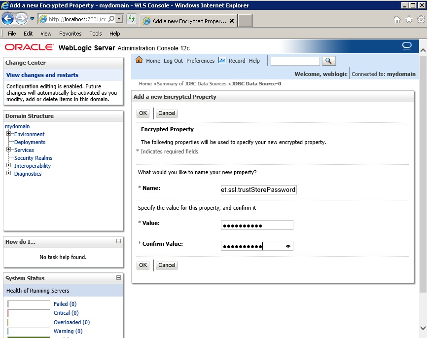Select mydomain in Domain Structure
The image size is (427, 338).
tap(17, 126)
